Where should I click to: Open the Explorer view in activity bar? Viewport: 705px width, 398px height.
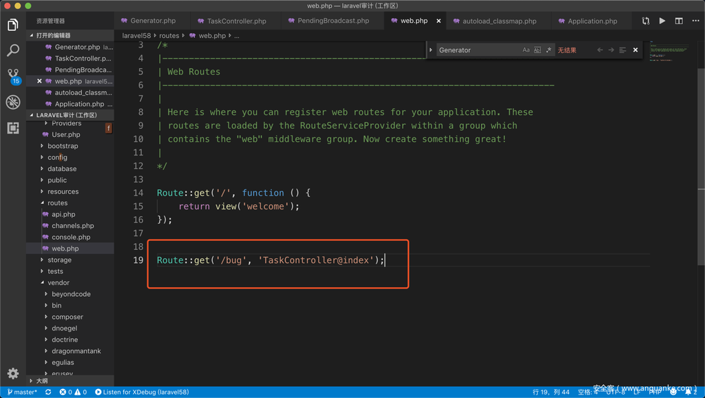(12, 25)
